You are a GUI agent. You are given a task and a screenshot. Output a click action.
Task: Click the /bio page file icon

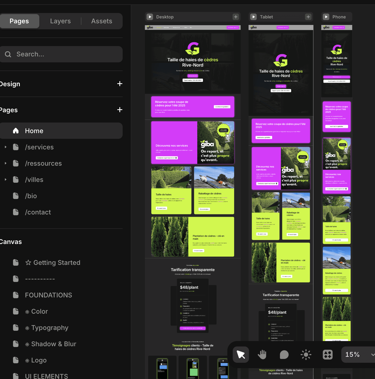coord(16,196)
